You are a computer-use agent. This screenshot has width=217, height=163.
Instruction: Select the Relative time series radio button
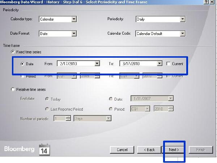[x=13, y=89]
